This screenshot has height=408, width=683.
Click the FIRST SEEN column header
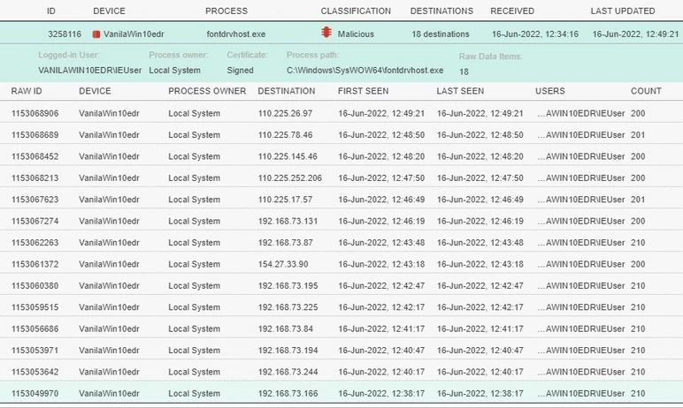(x=363, y=91)
